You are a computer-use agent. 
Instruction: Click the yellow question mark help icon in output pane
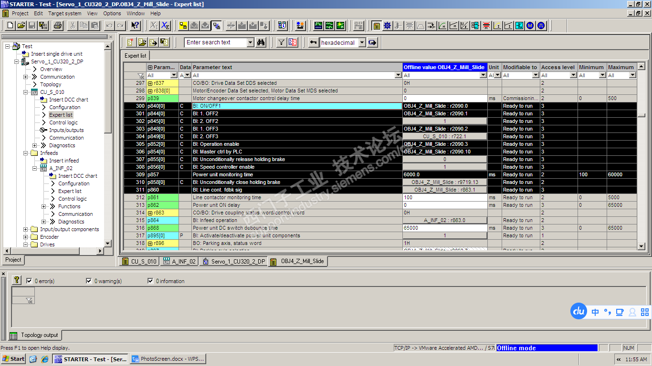tap(17, 280)
